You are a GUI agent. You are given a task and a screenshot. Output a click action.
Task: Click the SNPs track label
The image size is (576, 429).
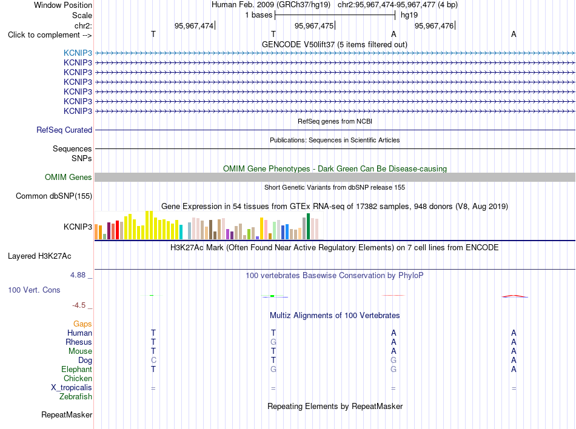[82, 158]
